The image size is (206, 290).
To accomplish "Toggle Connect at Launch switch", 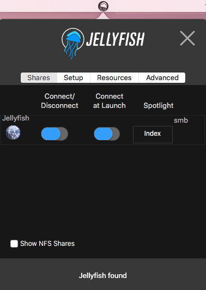I will coord(107,134).
